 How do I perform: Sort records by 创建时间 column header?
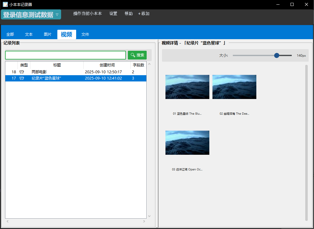click(x=107, y=65)
